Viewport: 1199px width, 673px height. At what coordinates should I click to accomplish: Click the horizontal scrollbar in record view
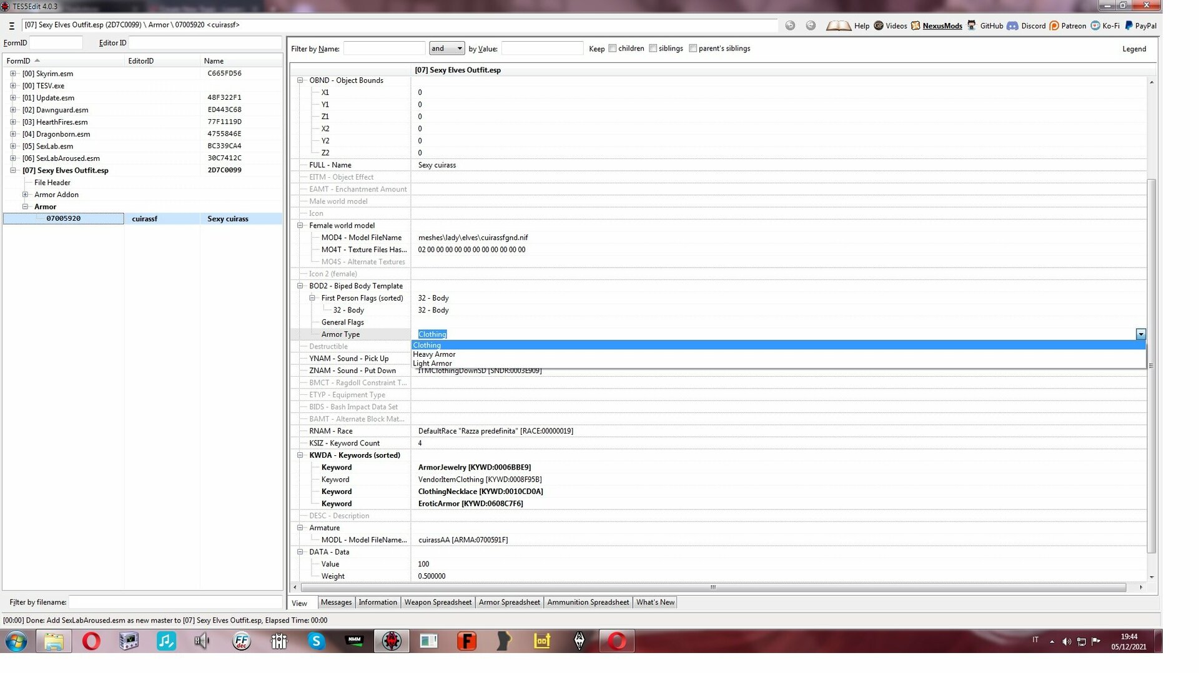pyautogui.click(x=713, y=588)
